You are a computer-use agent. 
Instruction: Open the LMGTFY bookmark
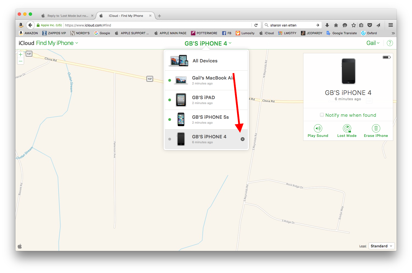click(287, 33)
